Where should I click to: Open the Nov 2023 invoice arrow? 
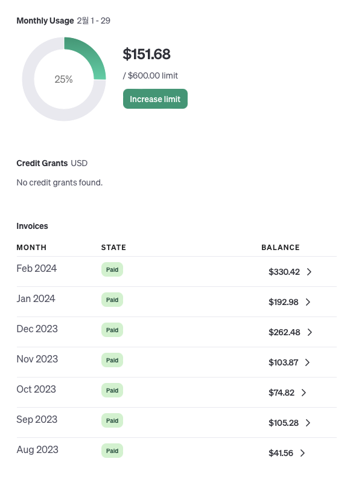(307, 362)
